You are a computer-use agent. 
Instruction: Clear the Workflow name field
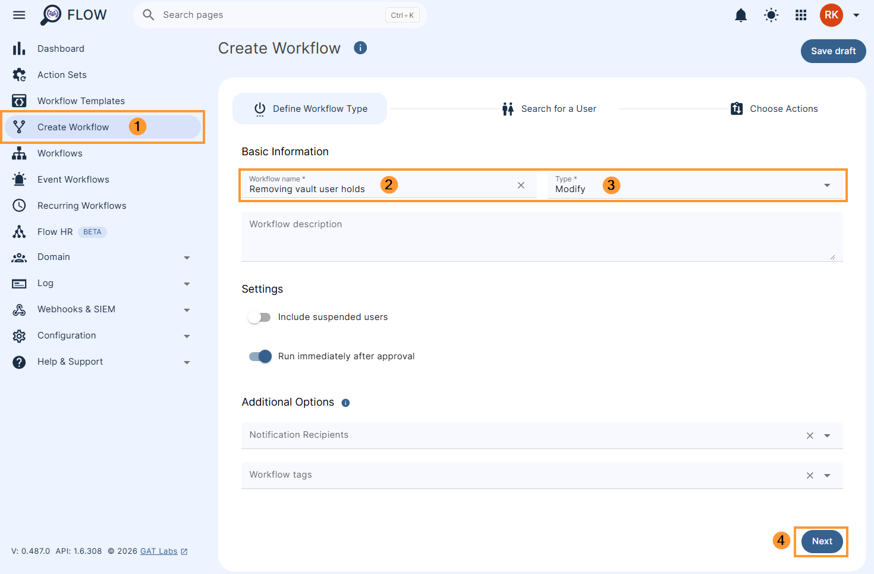521,186
